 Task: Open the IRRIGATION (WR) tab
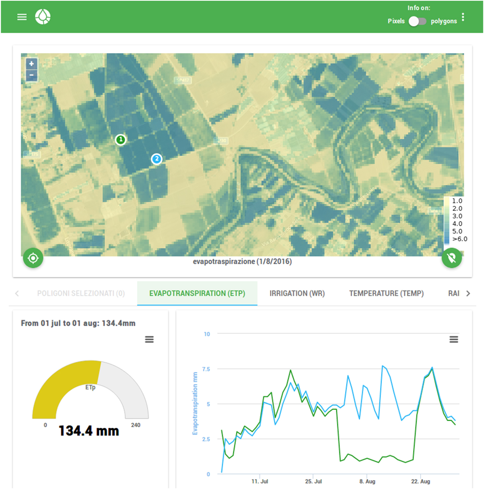[x=297, y=293]
